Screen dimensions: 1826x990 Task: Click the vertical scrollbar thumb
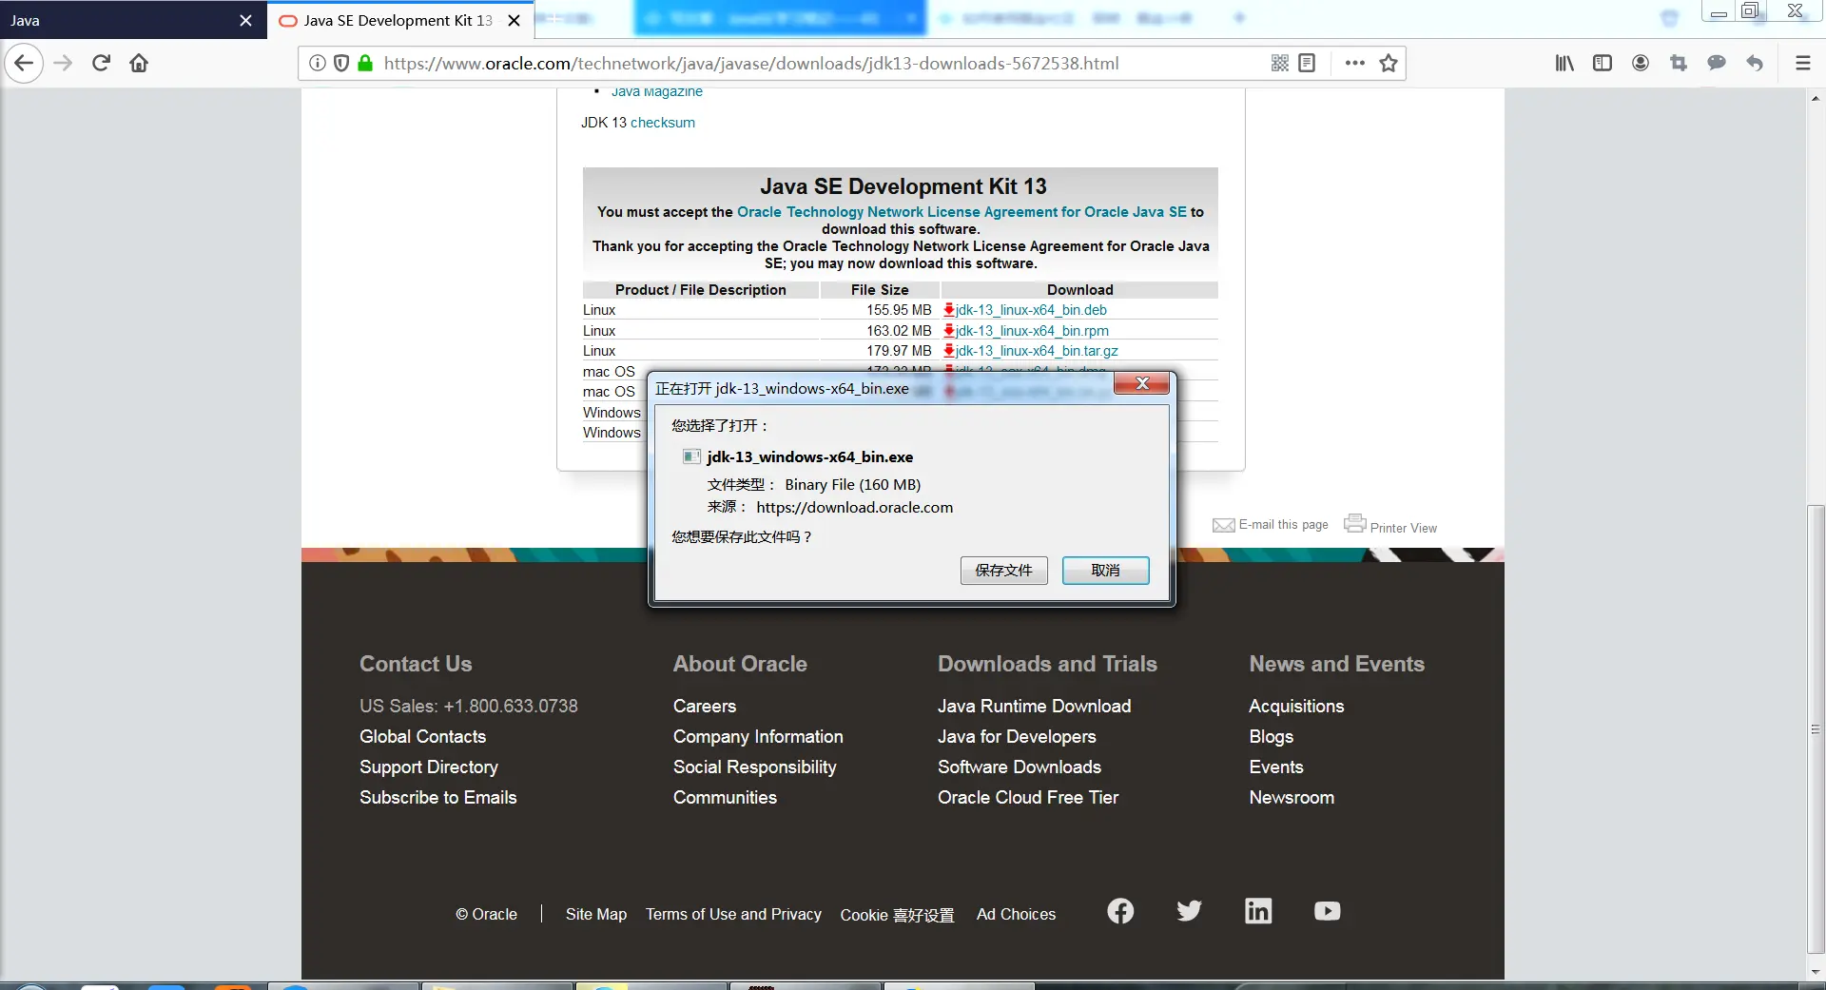click(1816, 729)
